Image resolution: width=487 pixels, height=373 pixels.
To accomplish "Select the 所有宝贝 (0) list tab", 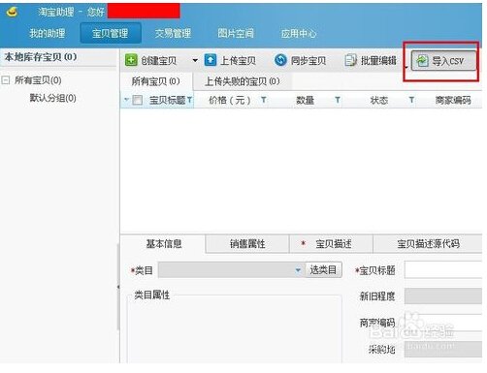I will click(156, 81).
